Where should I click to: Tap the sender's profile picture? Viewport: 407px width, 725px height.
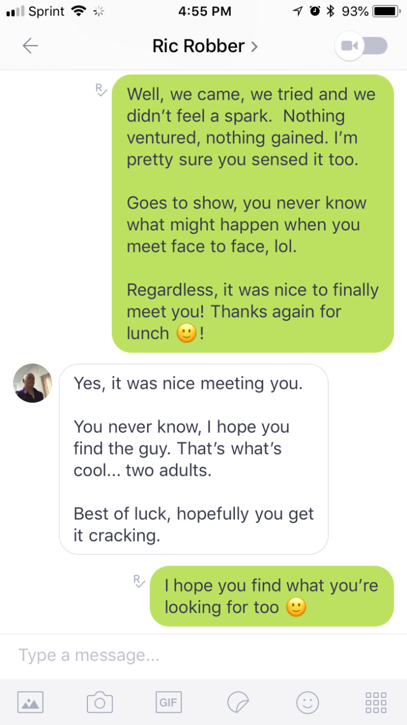pos(33,383)
